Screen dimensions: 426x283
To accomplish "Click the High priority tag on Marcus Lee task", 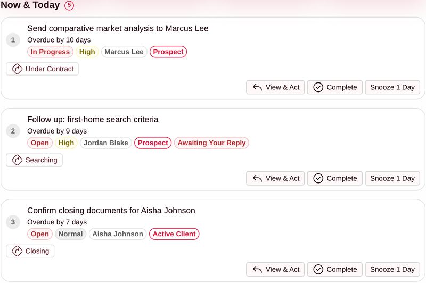I will pyautogui.click(x=87, y=52).
